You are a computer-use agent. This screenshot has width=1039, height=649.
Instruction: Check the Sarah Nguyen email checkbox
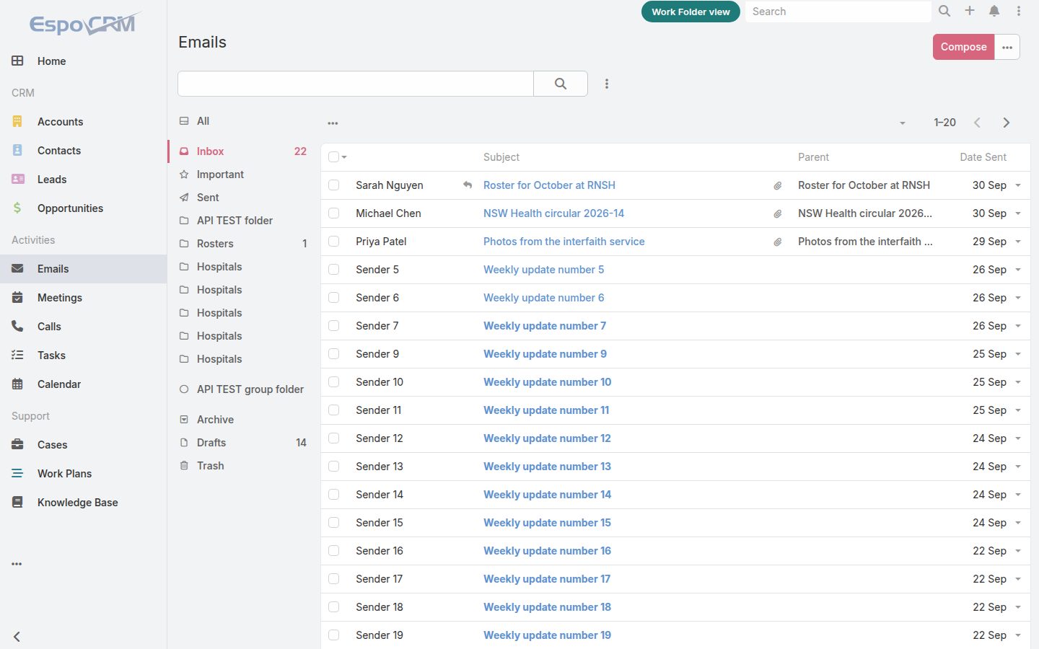point(333,185)
